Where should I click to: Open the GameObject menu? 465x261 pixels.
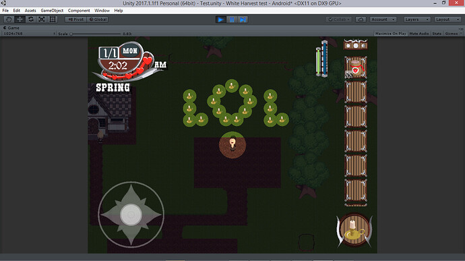[52, 10]
